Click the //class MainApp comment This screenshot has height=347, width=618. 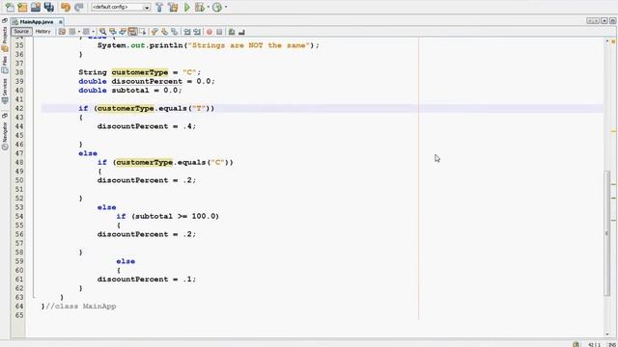(x=81, y=307)
